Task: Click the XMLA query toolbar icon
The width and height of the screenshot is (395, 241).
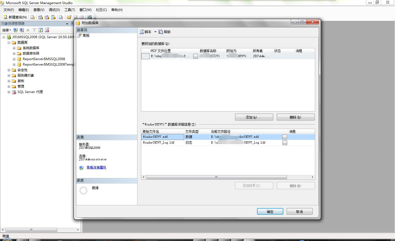Action: pyautogui.click(x=53, y=17)
